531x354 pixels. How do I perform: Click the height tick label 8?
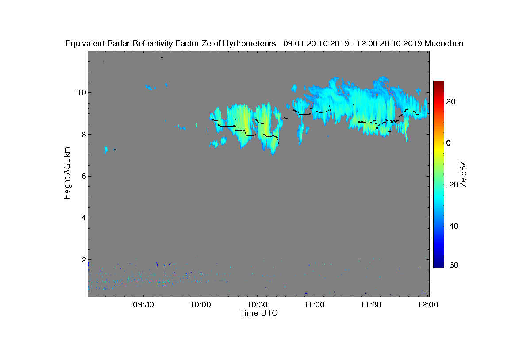[83, 134]
